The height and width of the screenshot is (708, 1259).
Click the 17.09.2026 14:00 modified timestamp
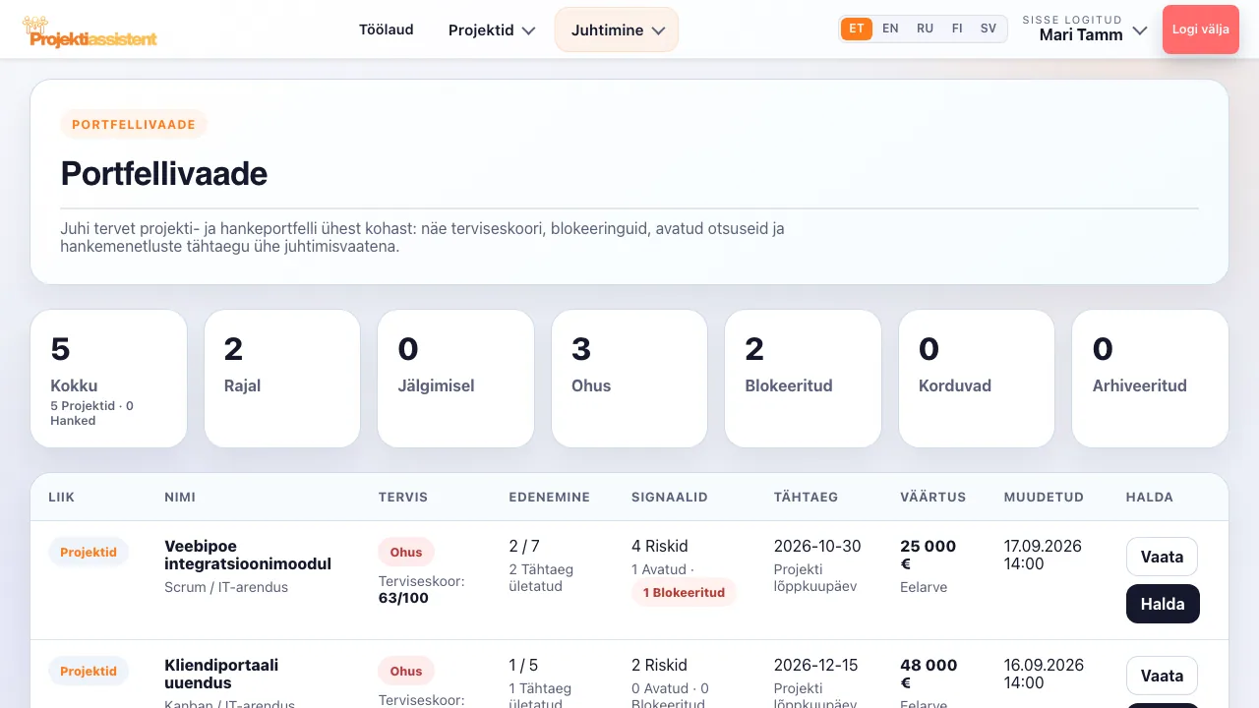(x=1043, y=556)
